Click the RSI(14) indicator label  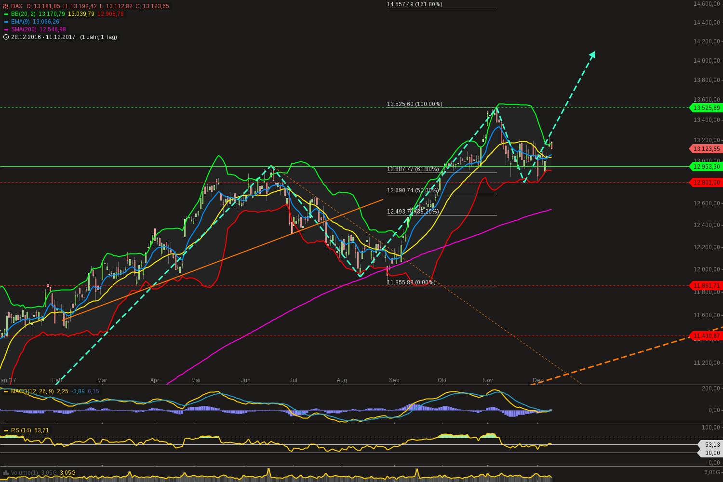click(21, 430)
